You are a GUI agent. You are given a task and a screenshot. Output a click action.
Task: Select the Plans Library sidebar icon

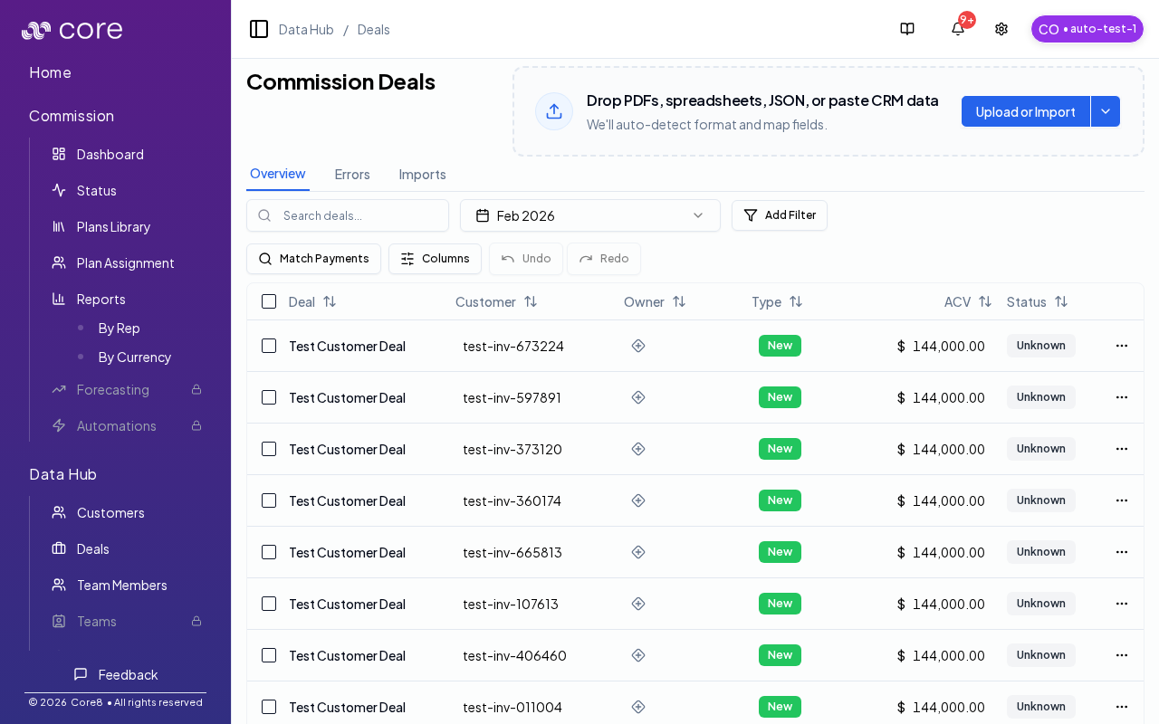tap(59, 226)
